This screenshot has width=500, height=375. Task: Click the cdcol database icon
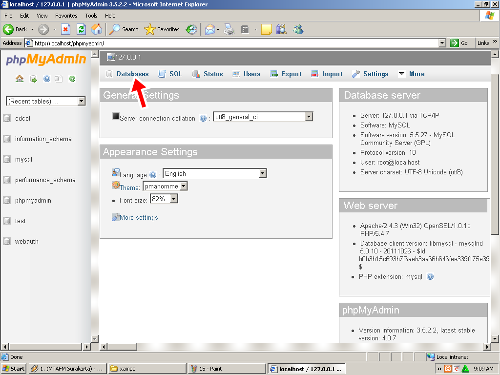pyautogui.click(x=7, y=118)
